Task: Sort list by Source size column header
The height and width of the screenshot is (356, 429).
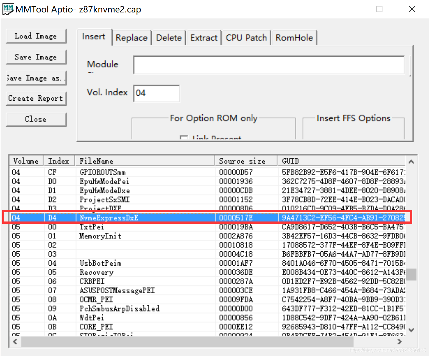Action: (246, 161)
